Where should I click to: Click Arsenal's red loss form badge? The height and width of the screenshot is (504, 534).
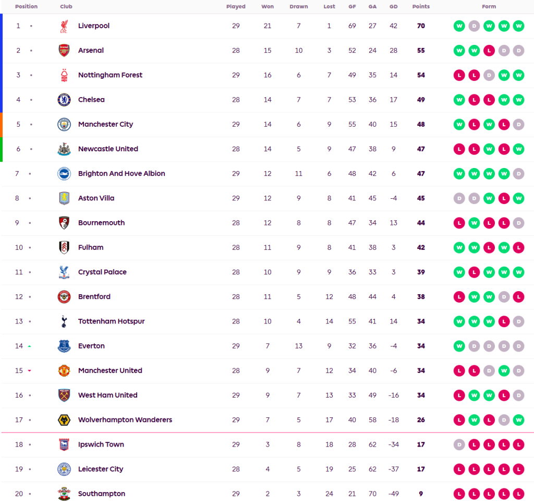[x=489, y=51]
